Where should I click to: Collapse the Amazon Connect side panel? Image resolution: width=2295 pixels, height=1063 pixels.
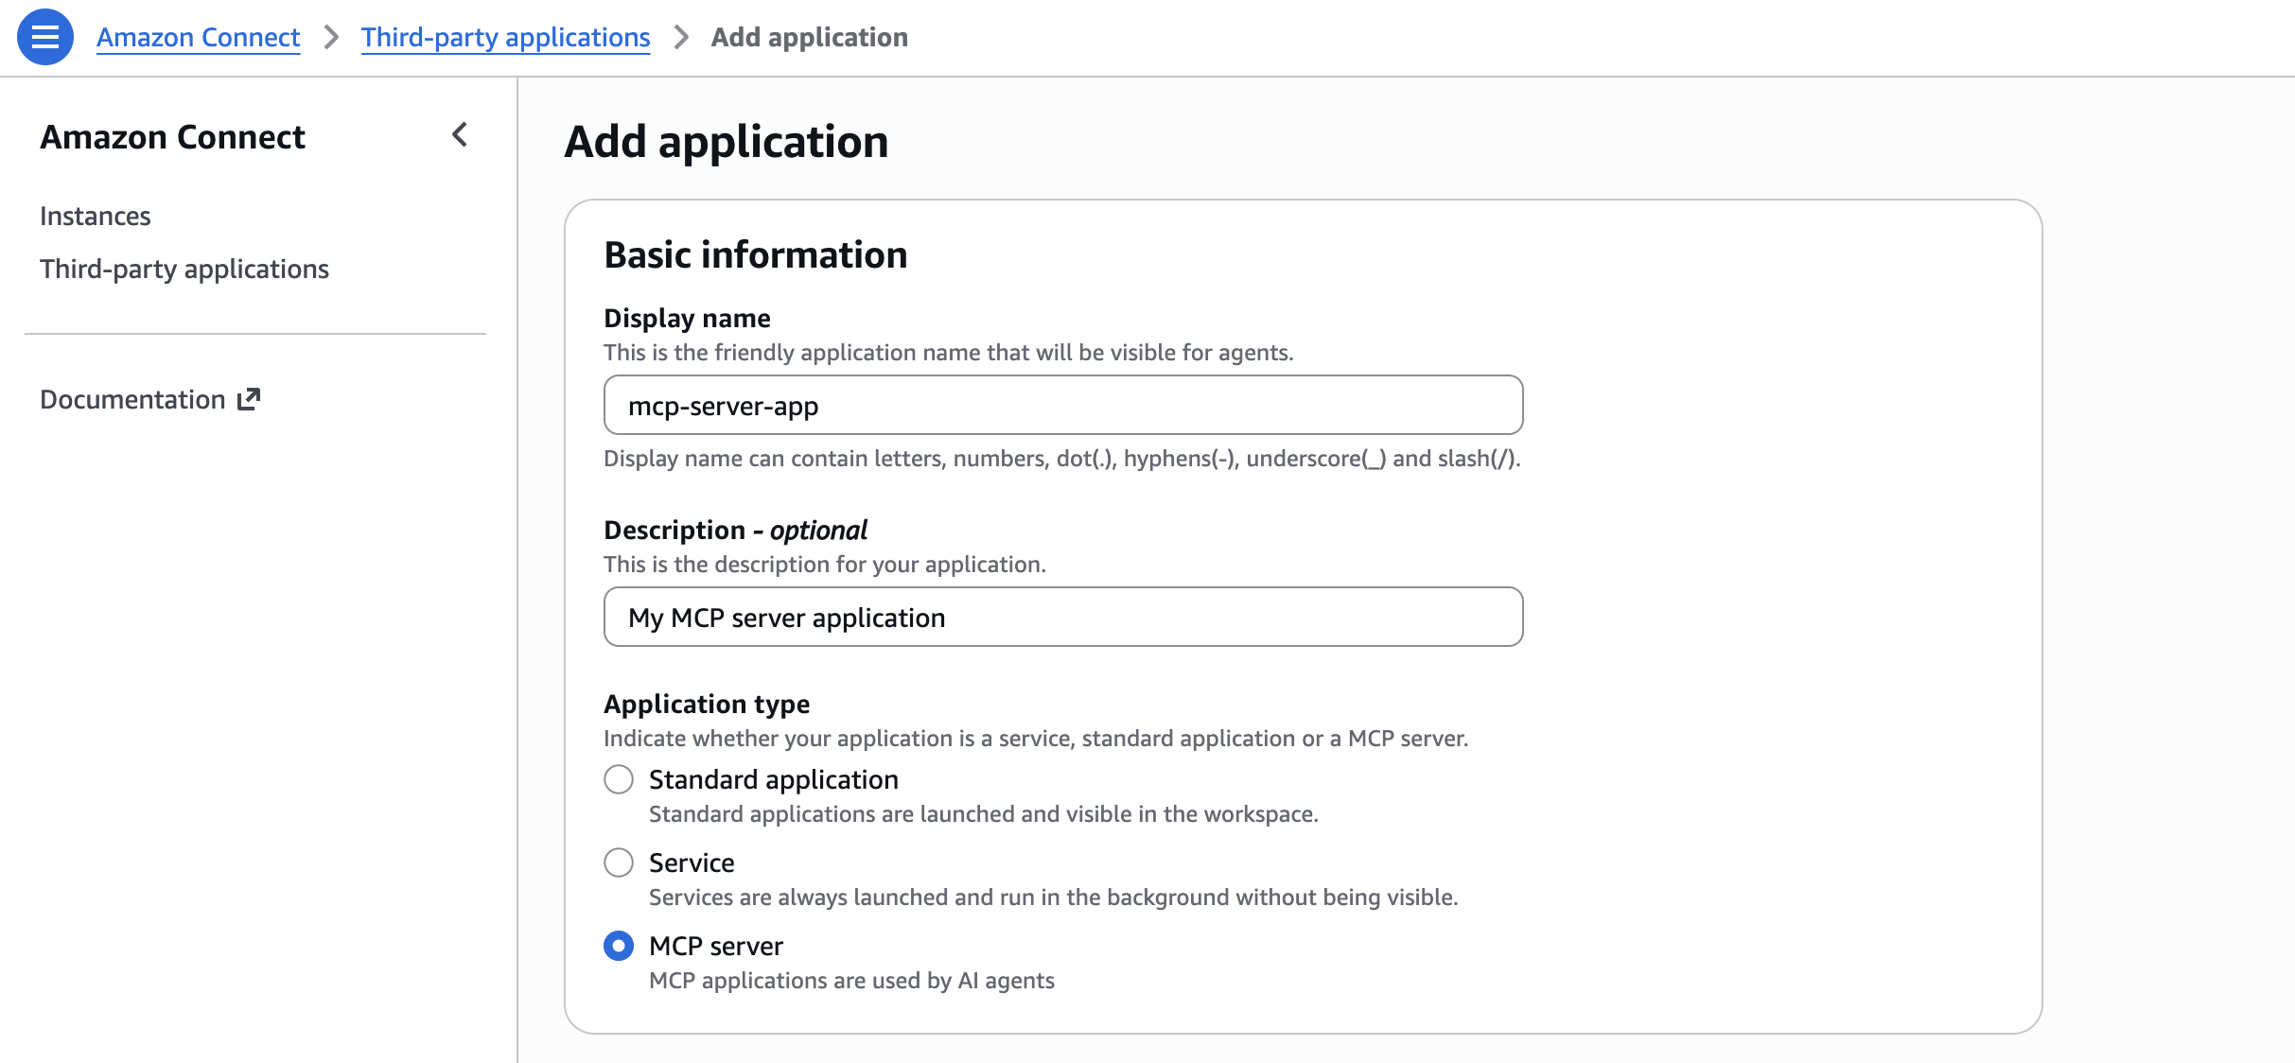coord(461,135)
